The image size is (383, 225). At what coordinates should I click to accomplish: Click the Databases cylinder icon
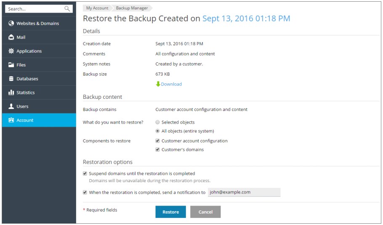coord(11,79)
